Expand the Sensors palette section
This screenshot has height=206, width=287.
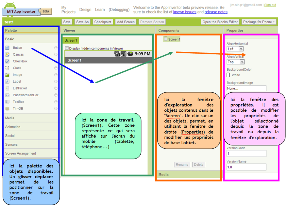pyautogui.click(x=31, y=144)
